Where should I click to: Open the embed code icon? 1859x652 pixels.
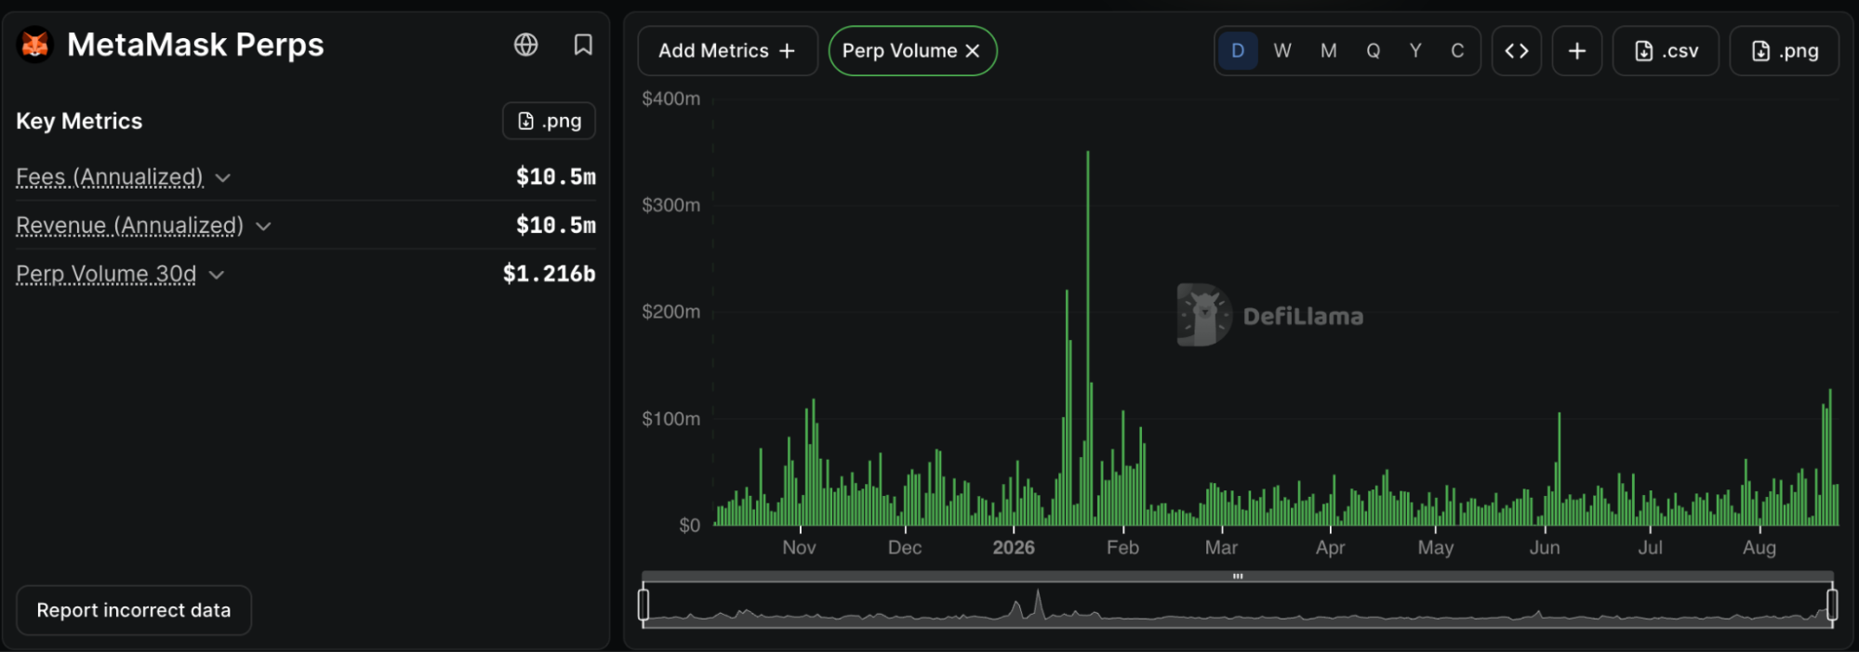coord(1517,51)
